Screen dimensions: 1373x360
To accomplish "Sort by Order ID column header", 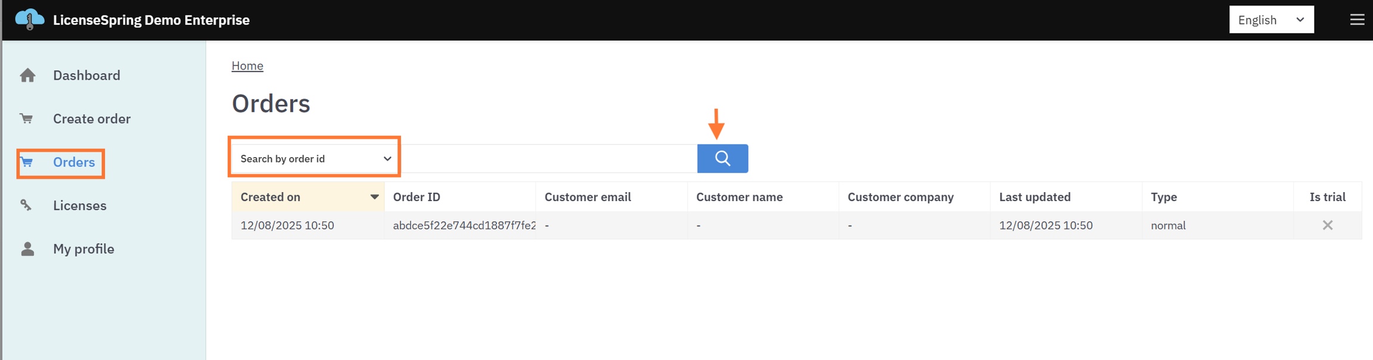I will click(417, 197).
